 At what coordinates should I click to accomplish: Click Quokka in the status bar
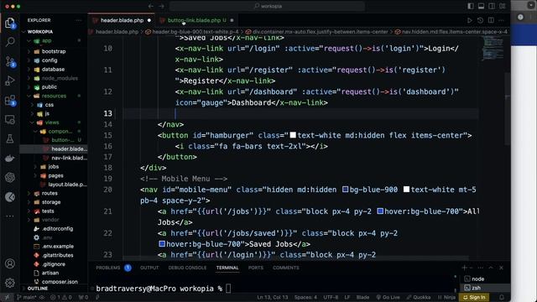pos(419,297)
